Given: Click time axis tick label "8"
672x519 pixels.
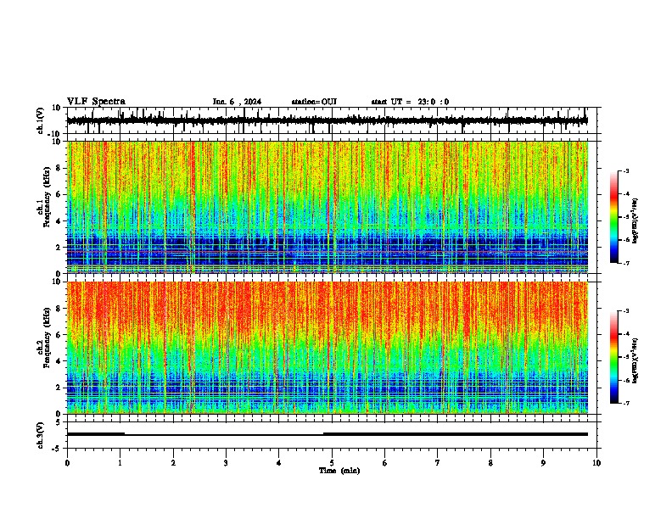Looking at the screenshot, I should 490,463.
